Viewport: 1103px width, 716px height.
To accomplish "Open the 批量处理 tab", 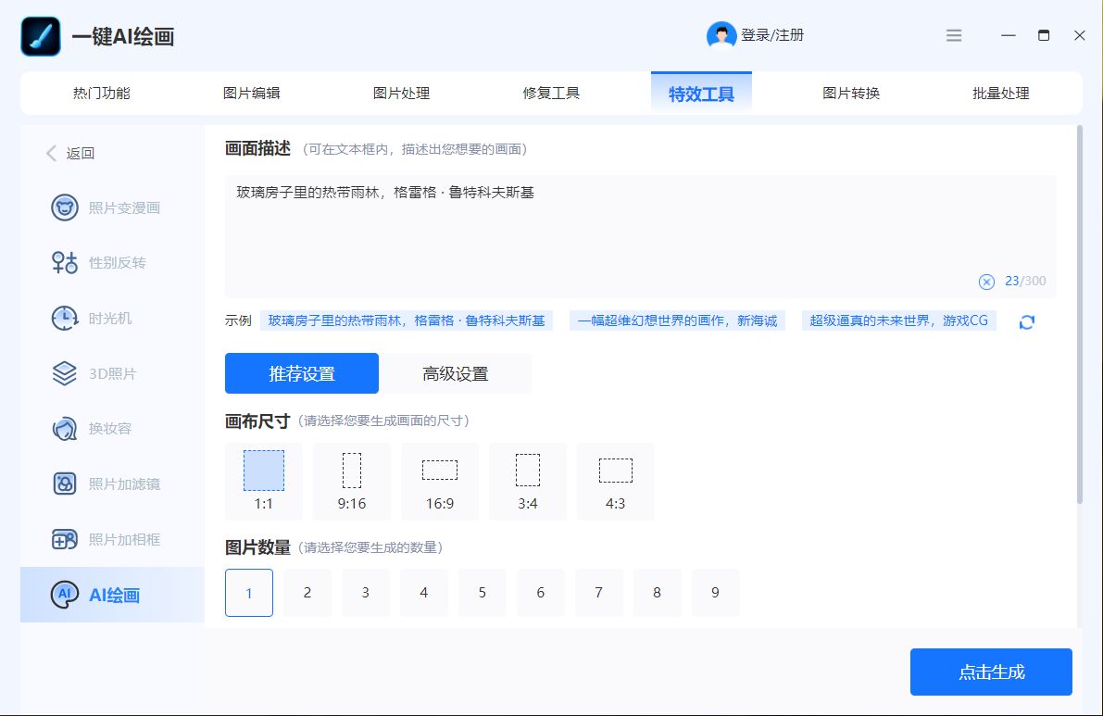I will pyautogui.click(x=1001, y=93).
